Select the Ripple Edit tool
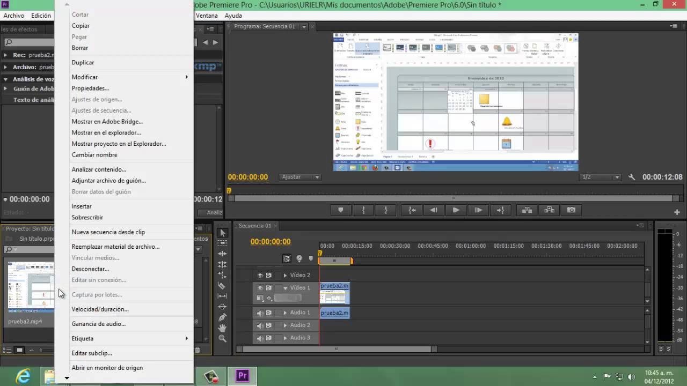 [222, 254]
